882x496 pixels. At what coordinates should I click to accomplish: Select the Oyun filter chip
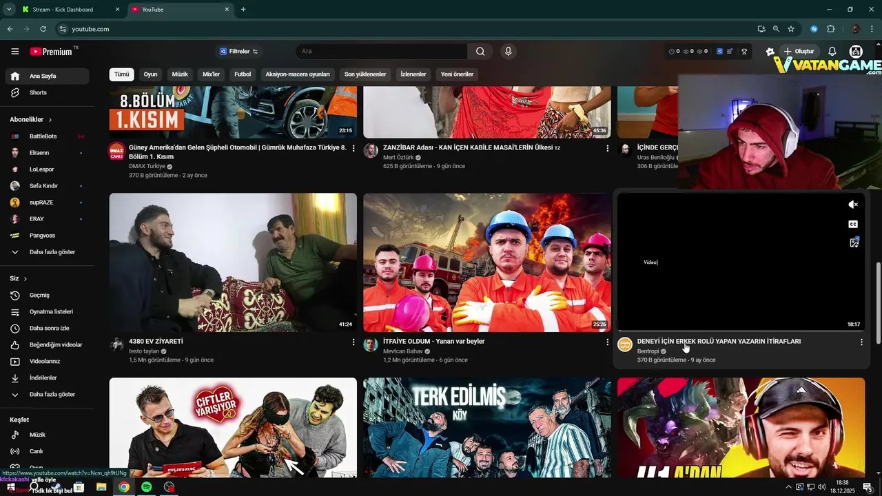(x=150, y=74)
